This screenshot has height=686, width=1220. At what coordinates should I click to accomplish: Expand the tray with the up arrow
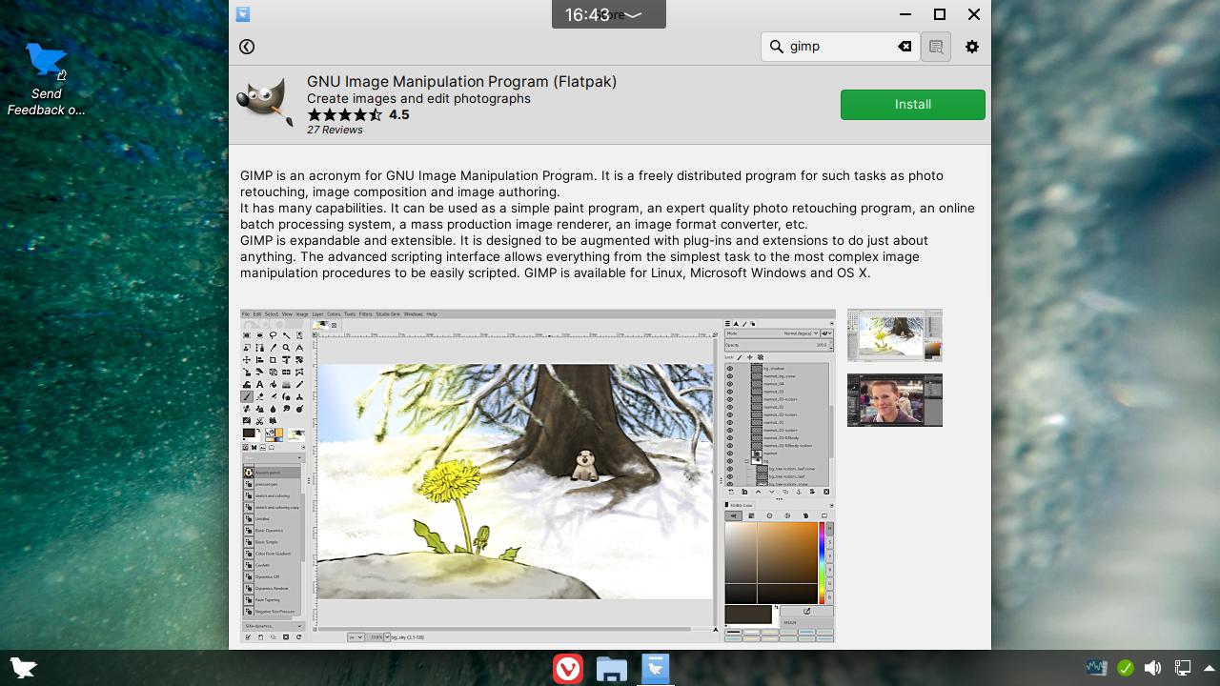pos(1210,668)
